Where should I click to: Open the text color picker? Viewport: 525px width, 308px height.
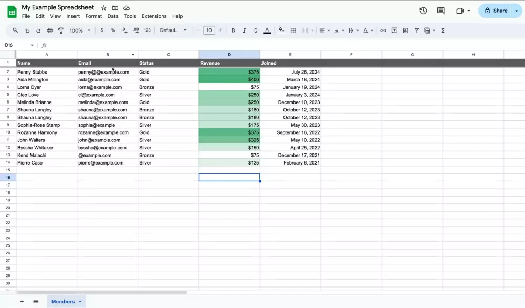[267, 30]
